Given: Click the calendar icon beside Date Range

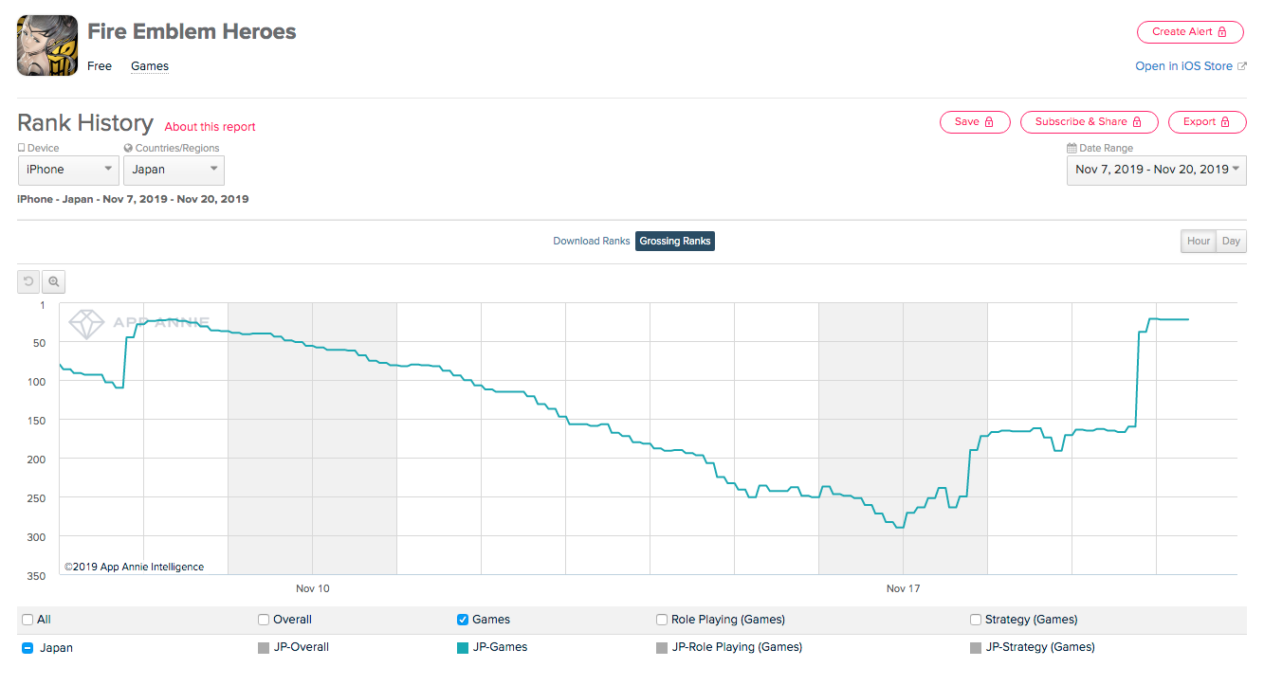Looking at the screenshot, I should [1072, 149].
